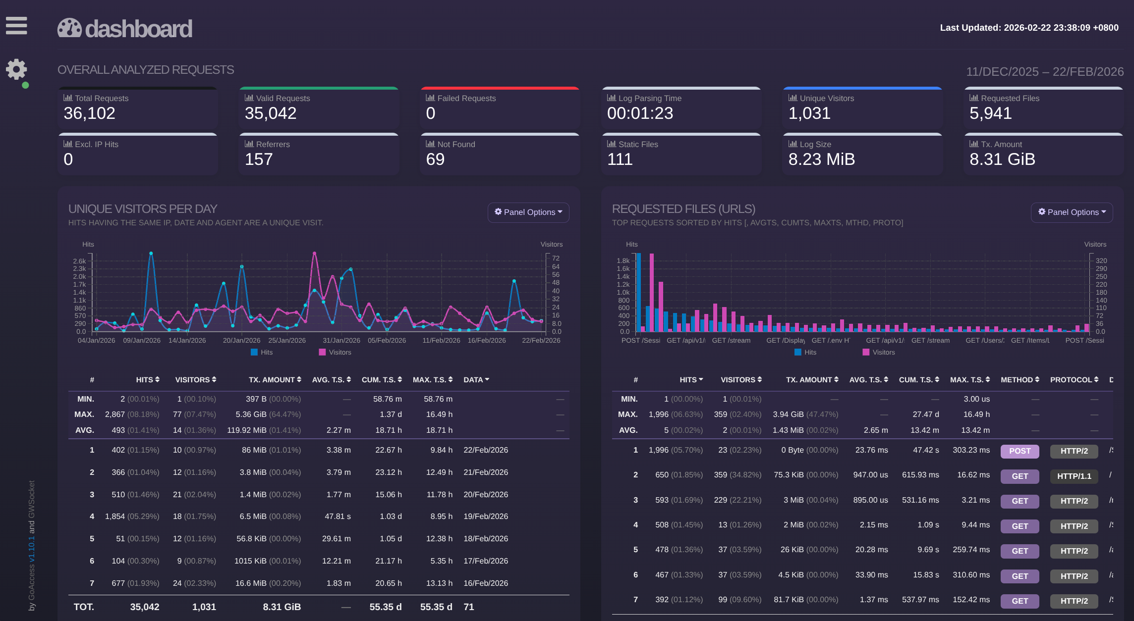Sort requested files by PROTOCOL column
This screenshot has width=1134, height=621.
pos(1074,380)
